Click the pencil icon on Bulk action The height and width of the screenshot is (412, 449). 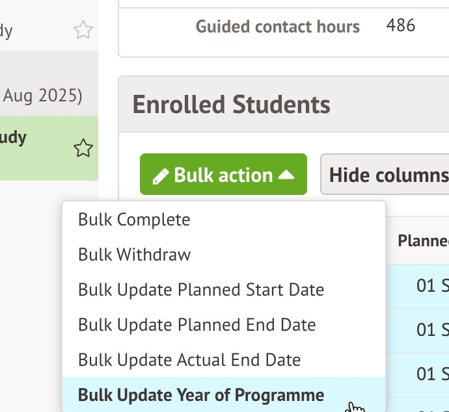click(160, 175)
